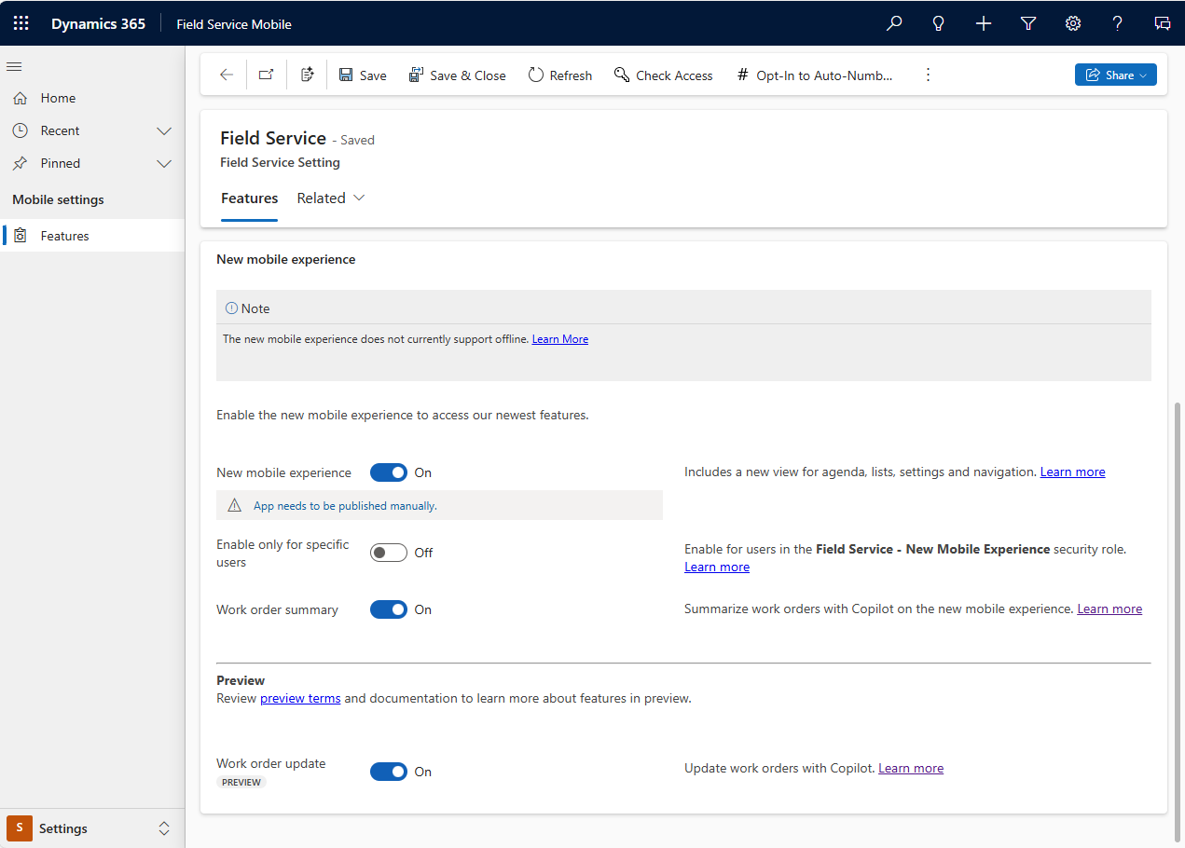The image size is (1185, 848).
Task: Click the Recent clock icon
Action: pos(20,130)
